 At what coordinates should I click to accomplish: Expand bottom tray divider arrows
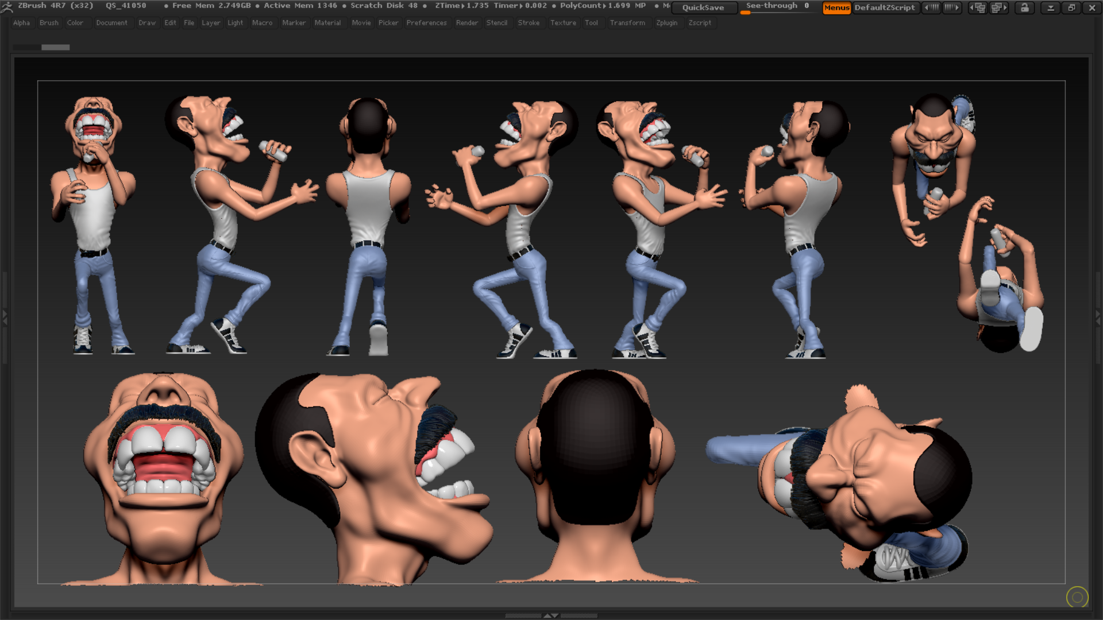551,615
